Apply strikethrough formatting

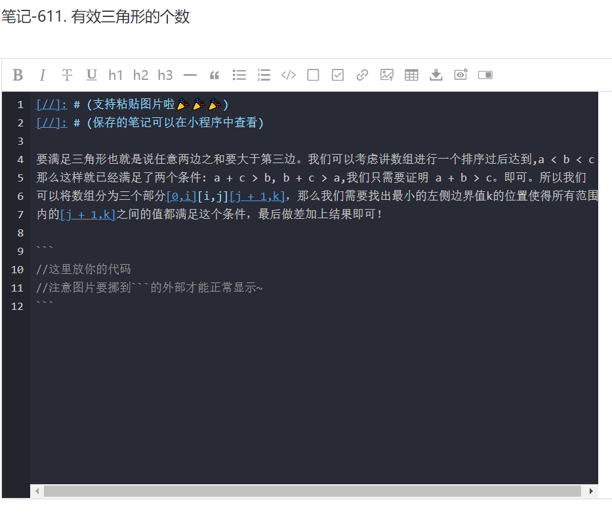[66, 75]
